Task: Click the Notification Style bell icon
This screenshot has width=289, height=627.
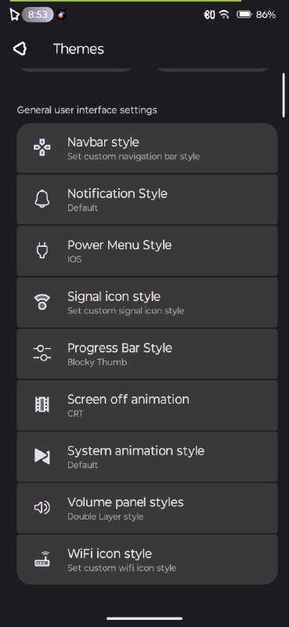Action: coord(42,199)
